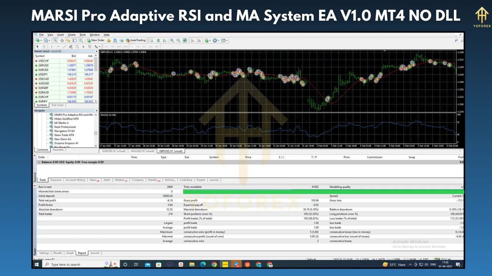Switch chart to candlesticks
This screenshot has width=492, height=276.
(158, 40)
